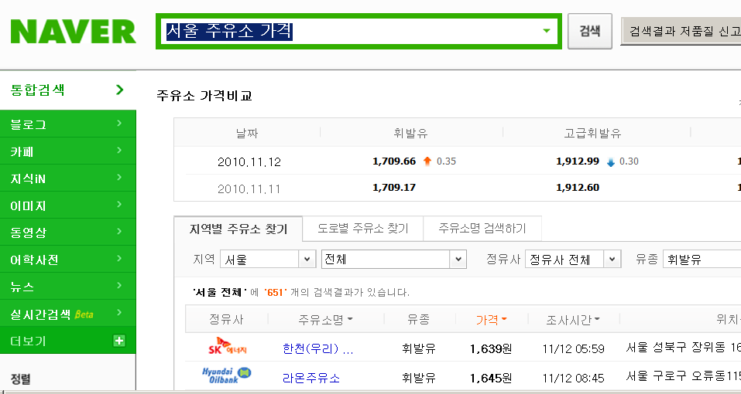Click the arrow icon beside 어학사전
The height and width of the screenshot is (394, 741).
coord(119,258)
